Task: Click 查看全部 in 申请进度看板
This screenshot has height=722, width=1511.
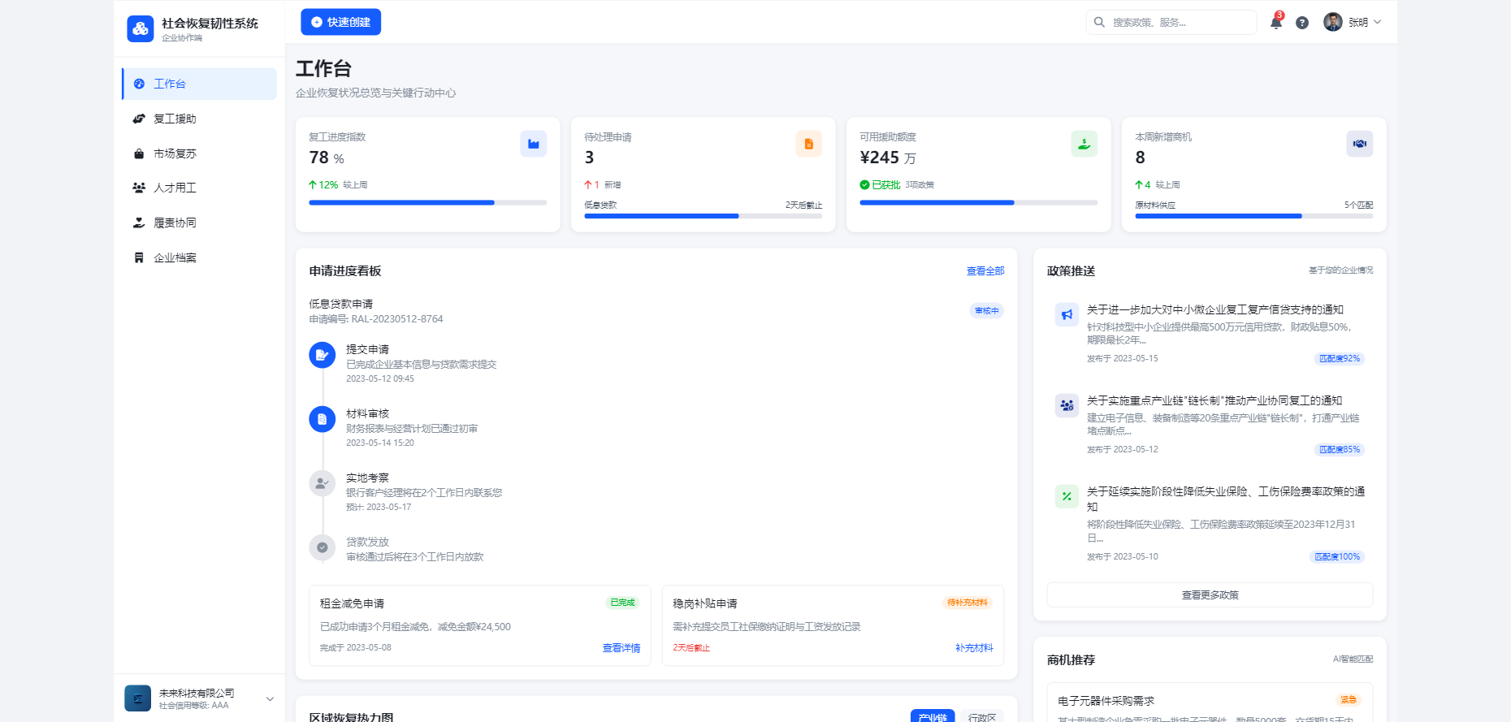Action: (985, 271)
